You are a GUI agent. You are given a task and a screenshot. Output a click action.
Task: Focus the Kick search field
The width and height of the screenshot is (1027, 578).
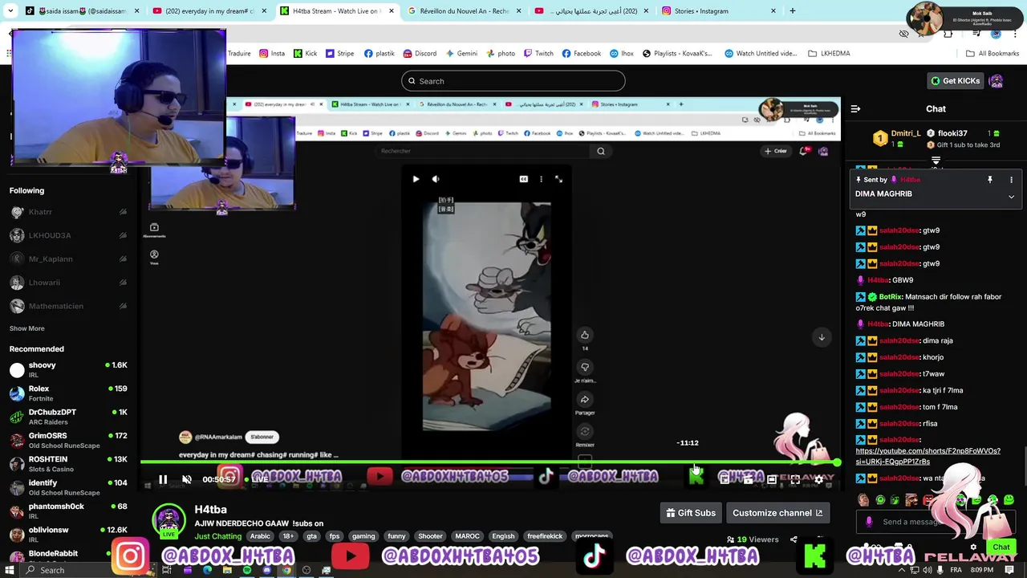tap(513, 81)
